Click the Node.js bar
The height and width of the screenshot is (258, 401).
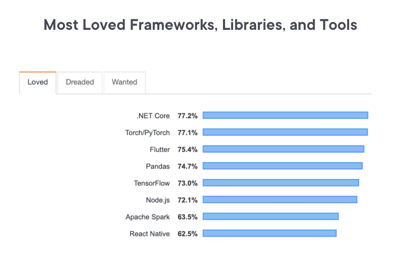[280, 199]
